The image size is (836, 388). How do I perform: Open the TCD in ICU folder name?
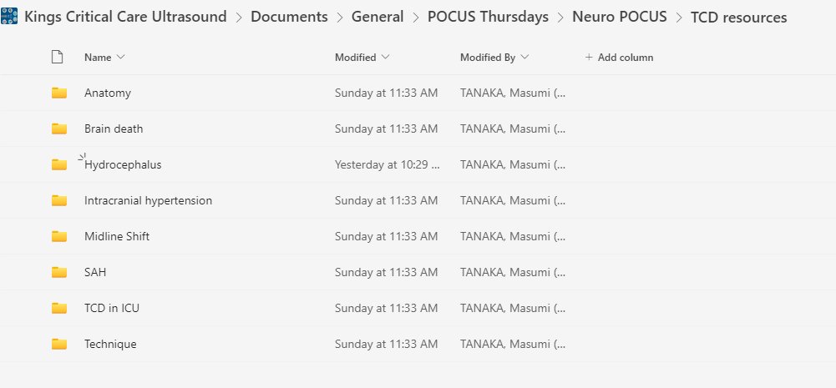coord(111,308)
